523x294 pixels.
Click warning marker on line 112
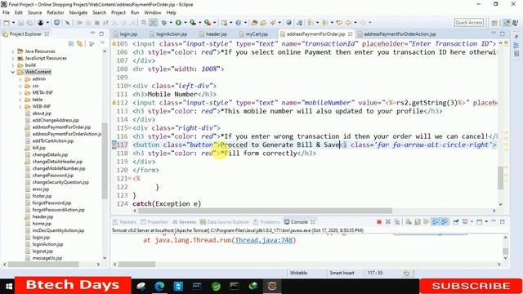click(114, 103)
